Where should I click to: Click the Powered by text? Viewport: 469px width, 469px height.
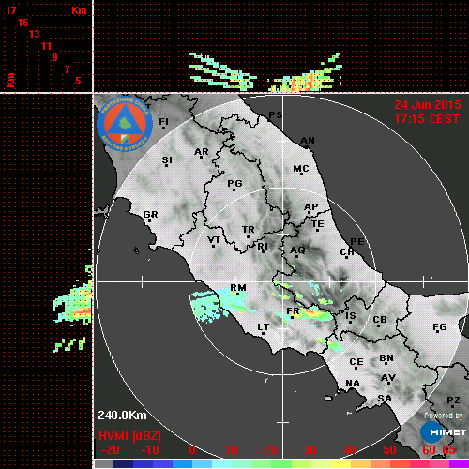point(444,416)
